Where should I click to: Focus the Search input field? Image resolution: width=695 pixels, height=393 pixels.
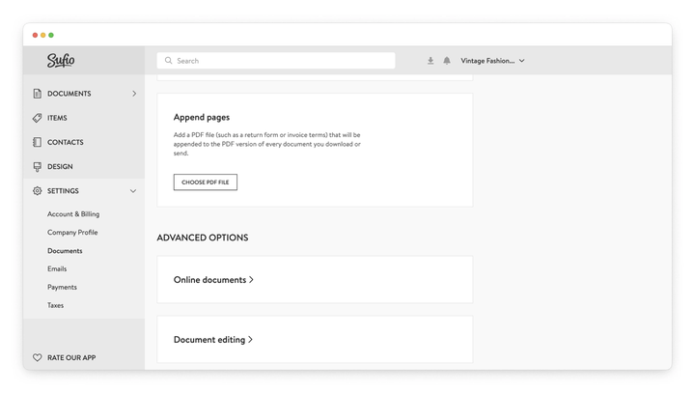click(x=276, y=61)
